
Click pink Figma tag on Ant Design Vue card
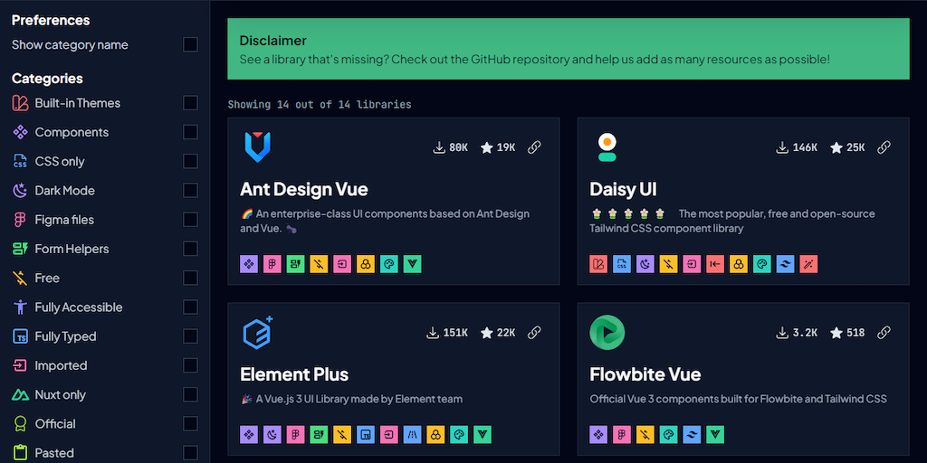point(272,264)
